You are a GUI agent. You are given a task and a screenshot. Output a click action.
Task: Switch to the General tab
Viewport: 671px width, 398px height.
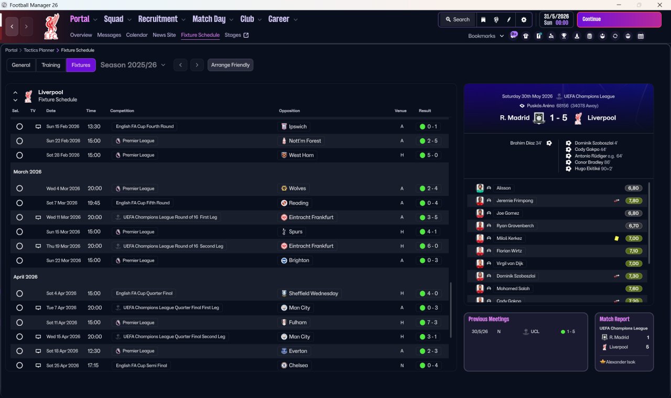pos(21,65)
